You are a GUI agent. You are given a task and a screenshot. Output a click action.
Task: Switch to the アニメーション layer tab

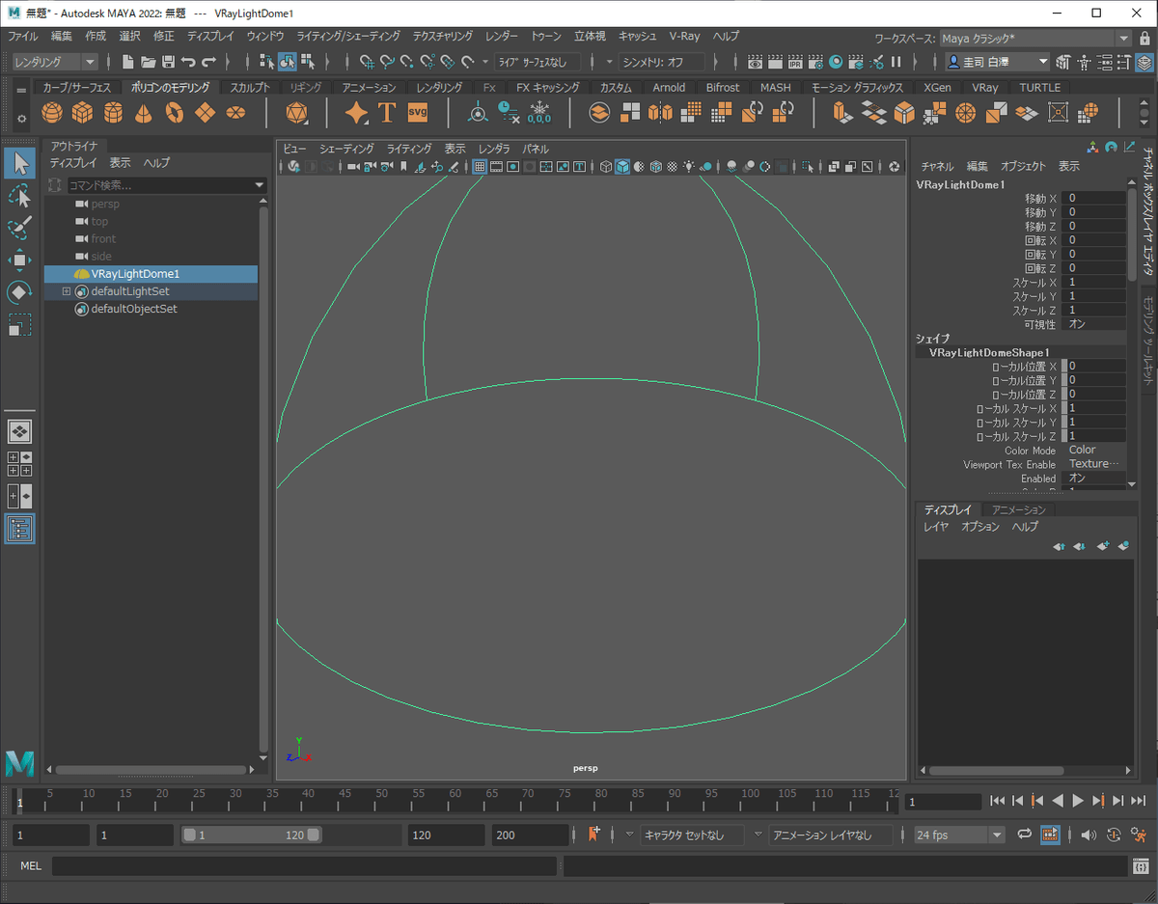[1019, 509]
